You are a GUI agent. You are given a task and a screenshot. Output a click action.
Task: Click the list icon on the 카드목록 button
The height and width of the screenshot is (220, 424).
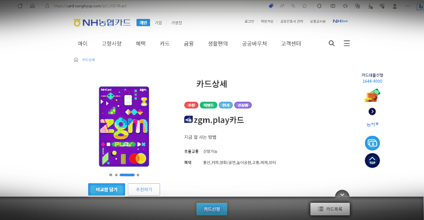(x=320, y=209)
